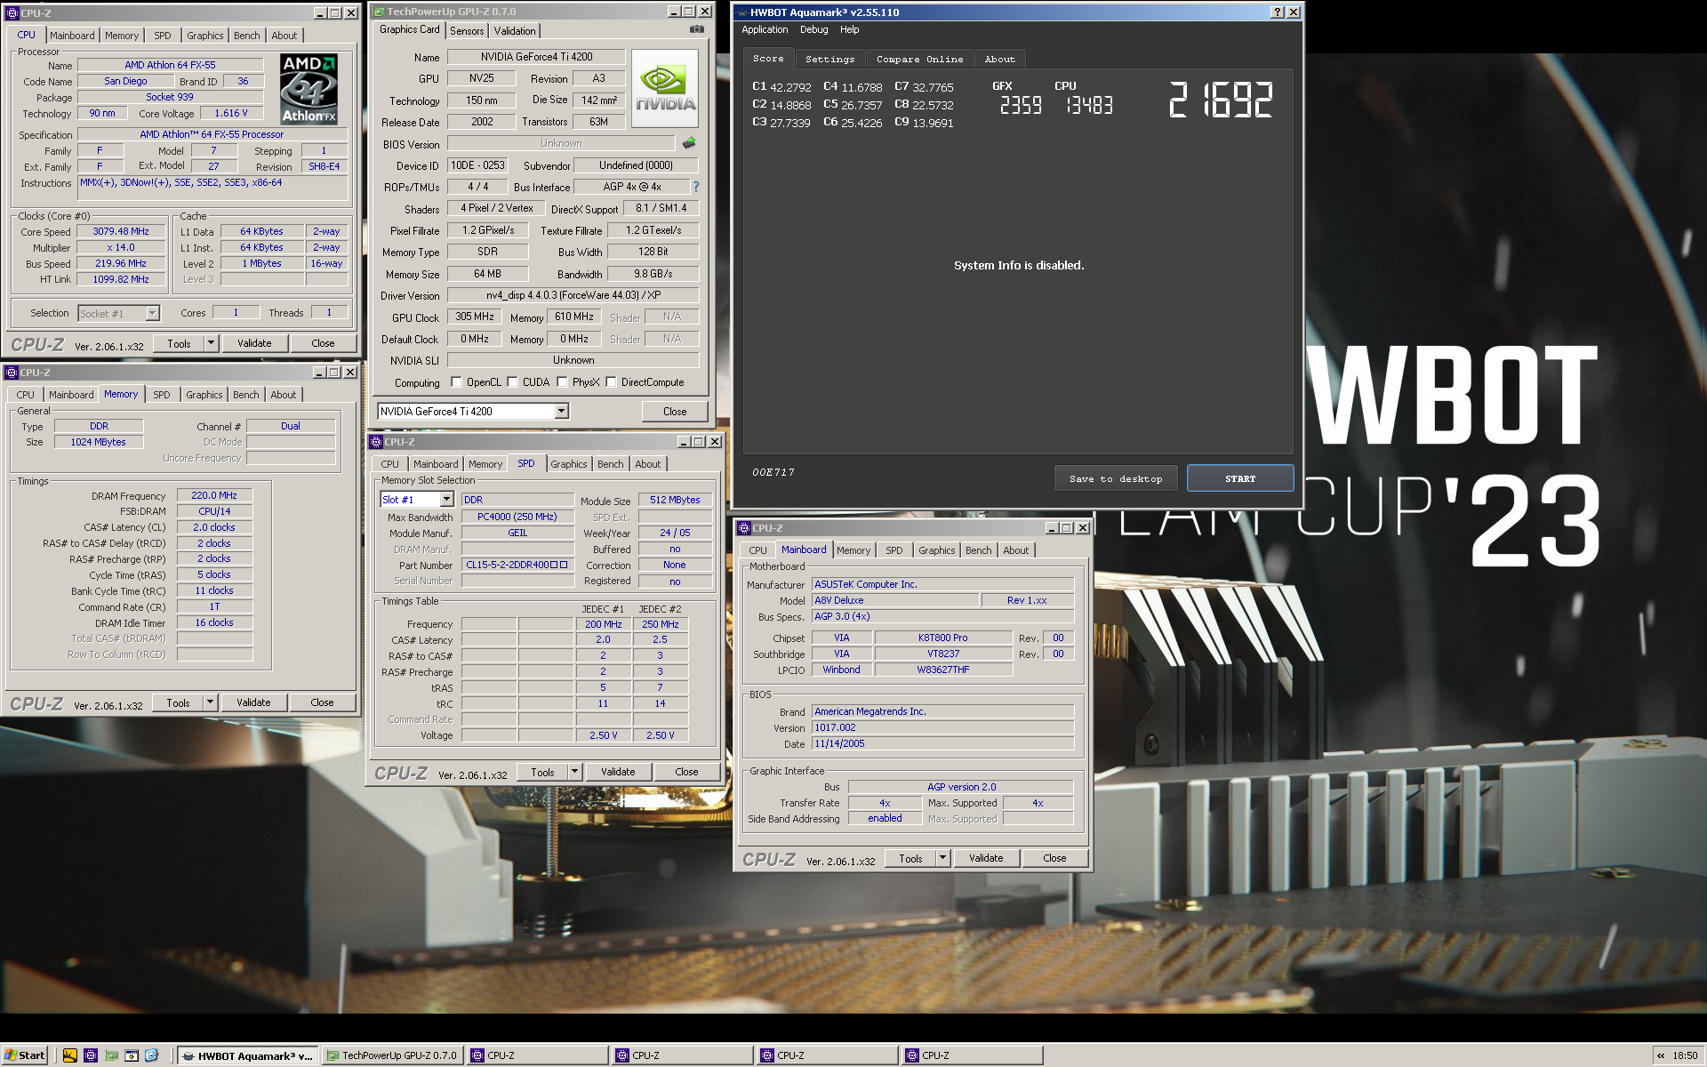The height and width of the screenshot is (1067, 1707).
Task: Open the last quick launch icon on the taskbar
Action: tap(152, 1055)
